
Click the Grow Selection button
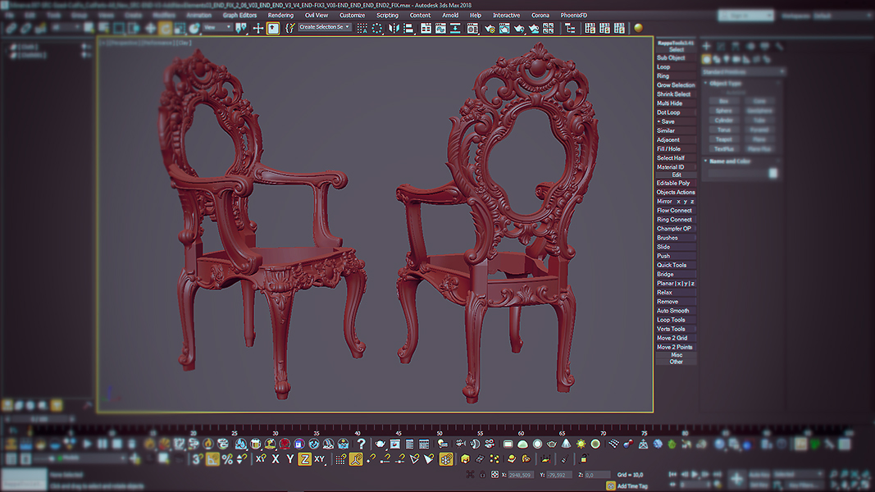point(676,85)
